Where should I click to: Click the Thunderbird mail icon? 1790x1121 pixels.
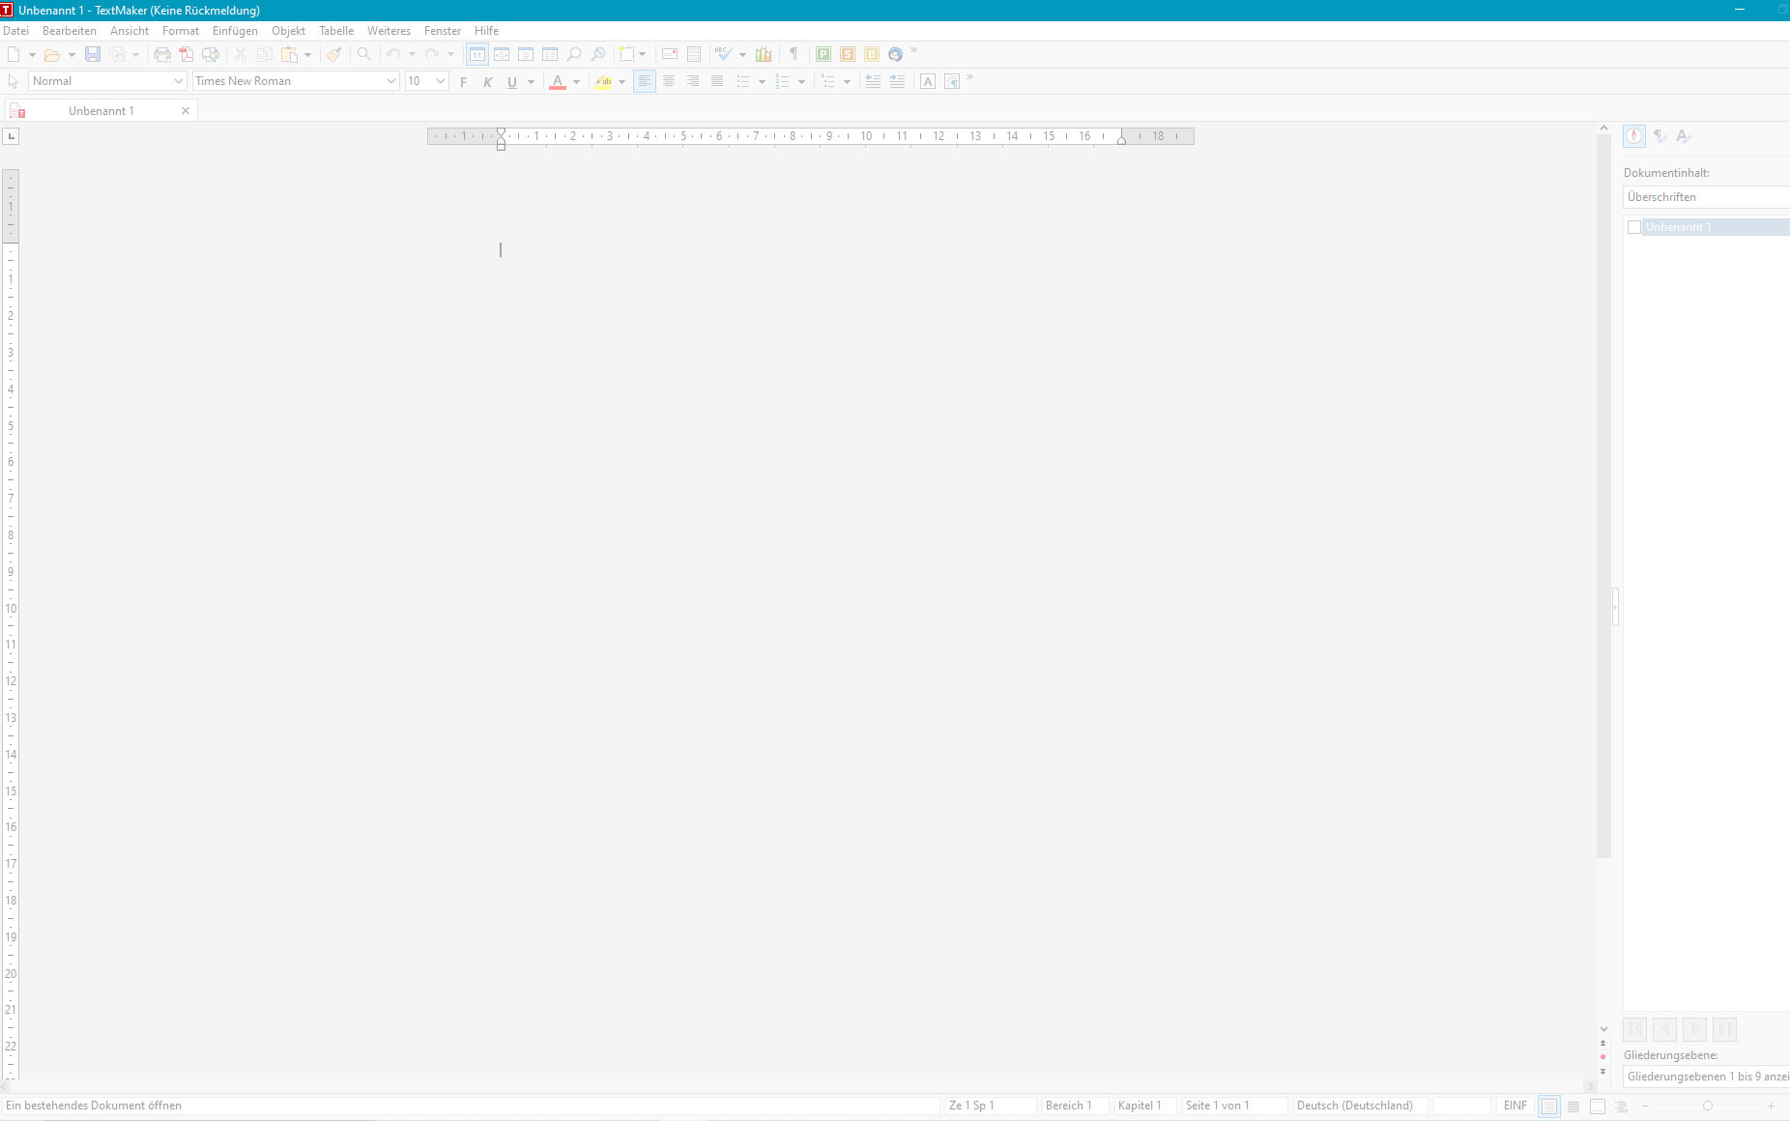895,54
